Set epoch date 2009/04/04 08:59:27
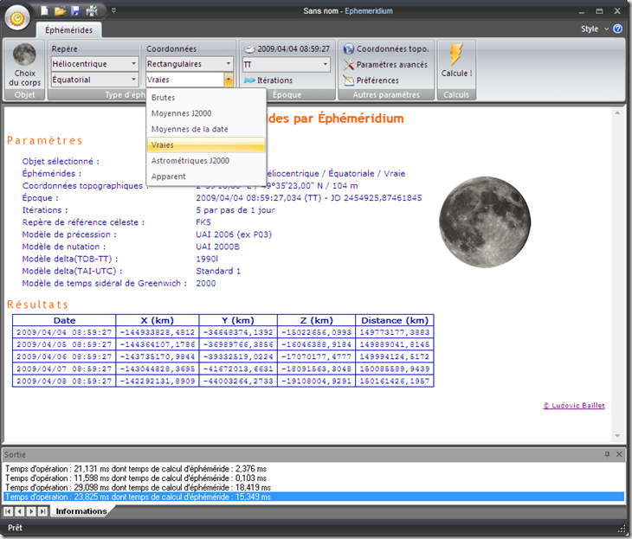Image resolution: width=632 pixels, height=539 pixels. click(x=287, y=48)
